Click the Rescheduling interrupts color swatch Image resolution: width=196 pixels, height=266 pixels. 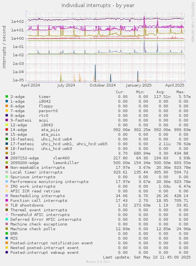click(7, 196)
